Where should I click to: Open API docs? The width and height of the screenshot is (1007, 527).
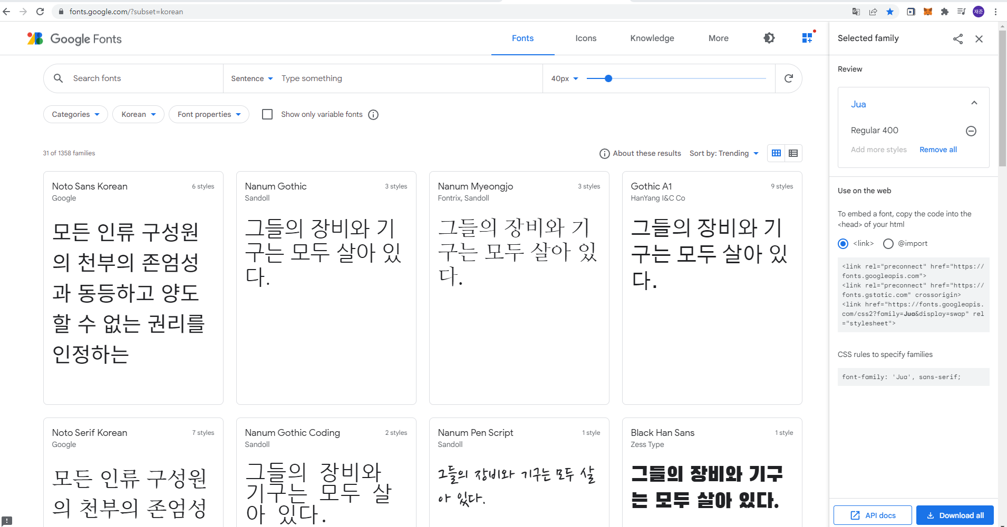coord(873,515)
